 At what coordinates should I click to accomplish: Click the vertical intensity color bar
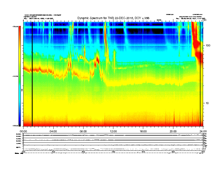coord(20,76)
